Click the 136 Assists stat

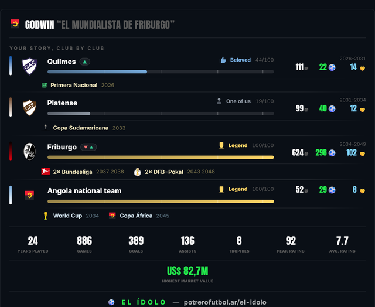[187, 244]
